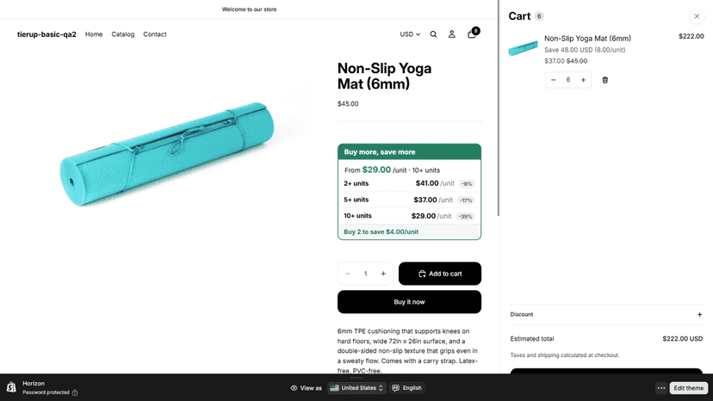Open the United States country dropdown
713x401 pixels.
coord(356,388)
